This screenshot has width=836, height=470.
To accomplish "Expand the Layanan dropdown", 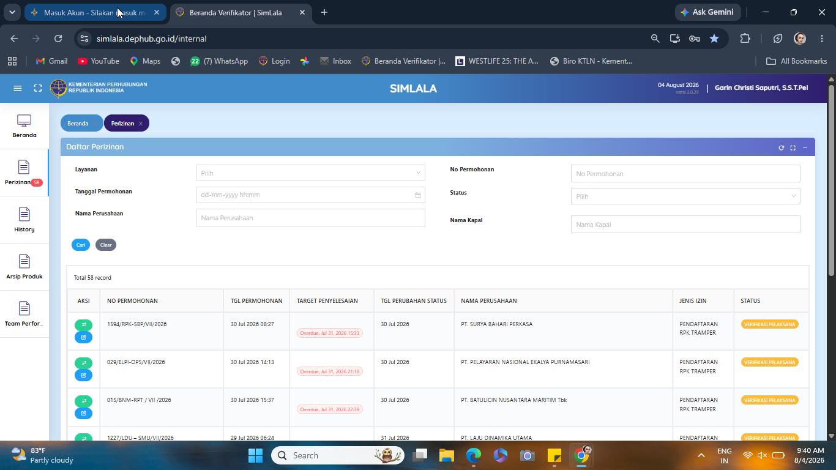I will tap(310, 173).
